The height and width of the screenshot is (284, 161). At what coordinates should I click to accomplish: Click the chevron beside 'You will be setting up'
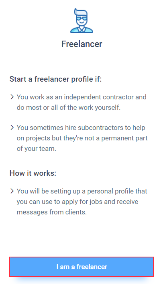(x=12, y=191)
